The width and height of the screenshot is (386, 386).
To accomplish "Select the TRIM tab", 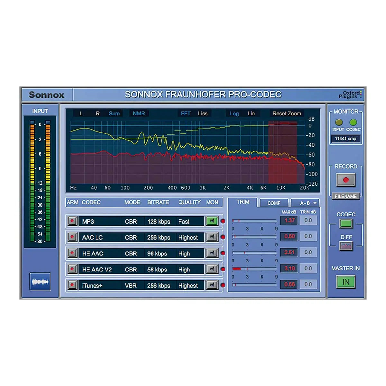I will click(244, 202).
